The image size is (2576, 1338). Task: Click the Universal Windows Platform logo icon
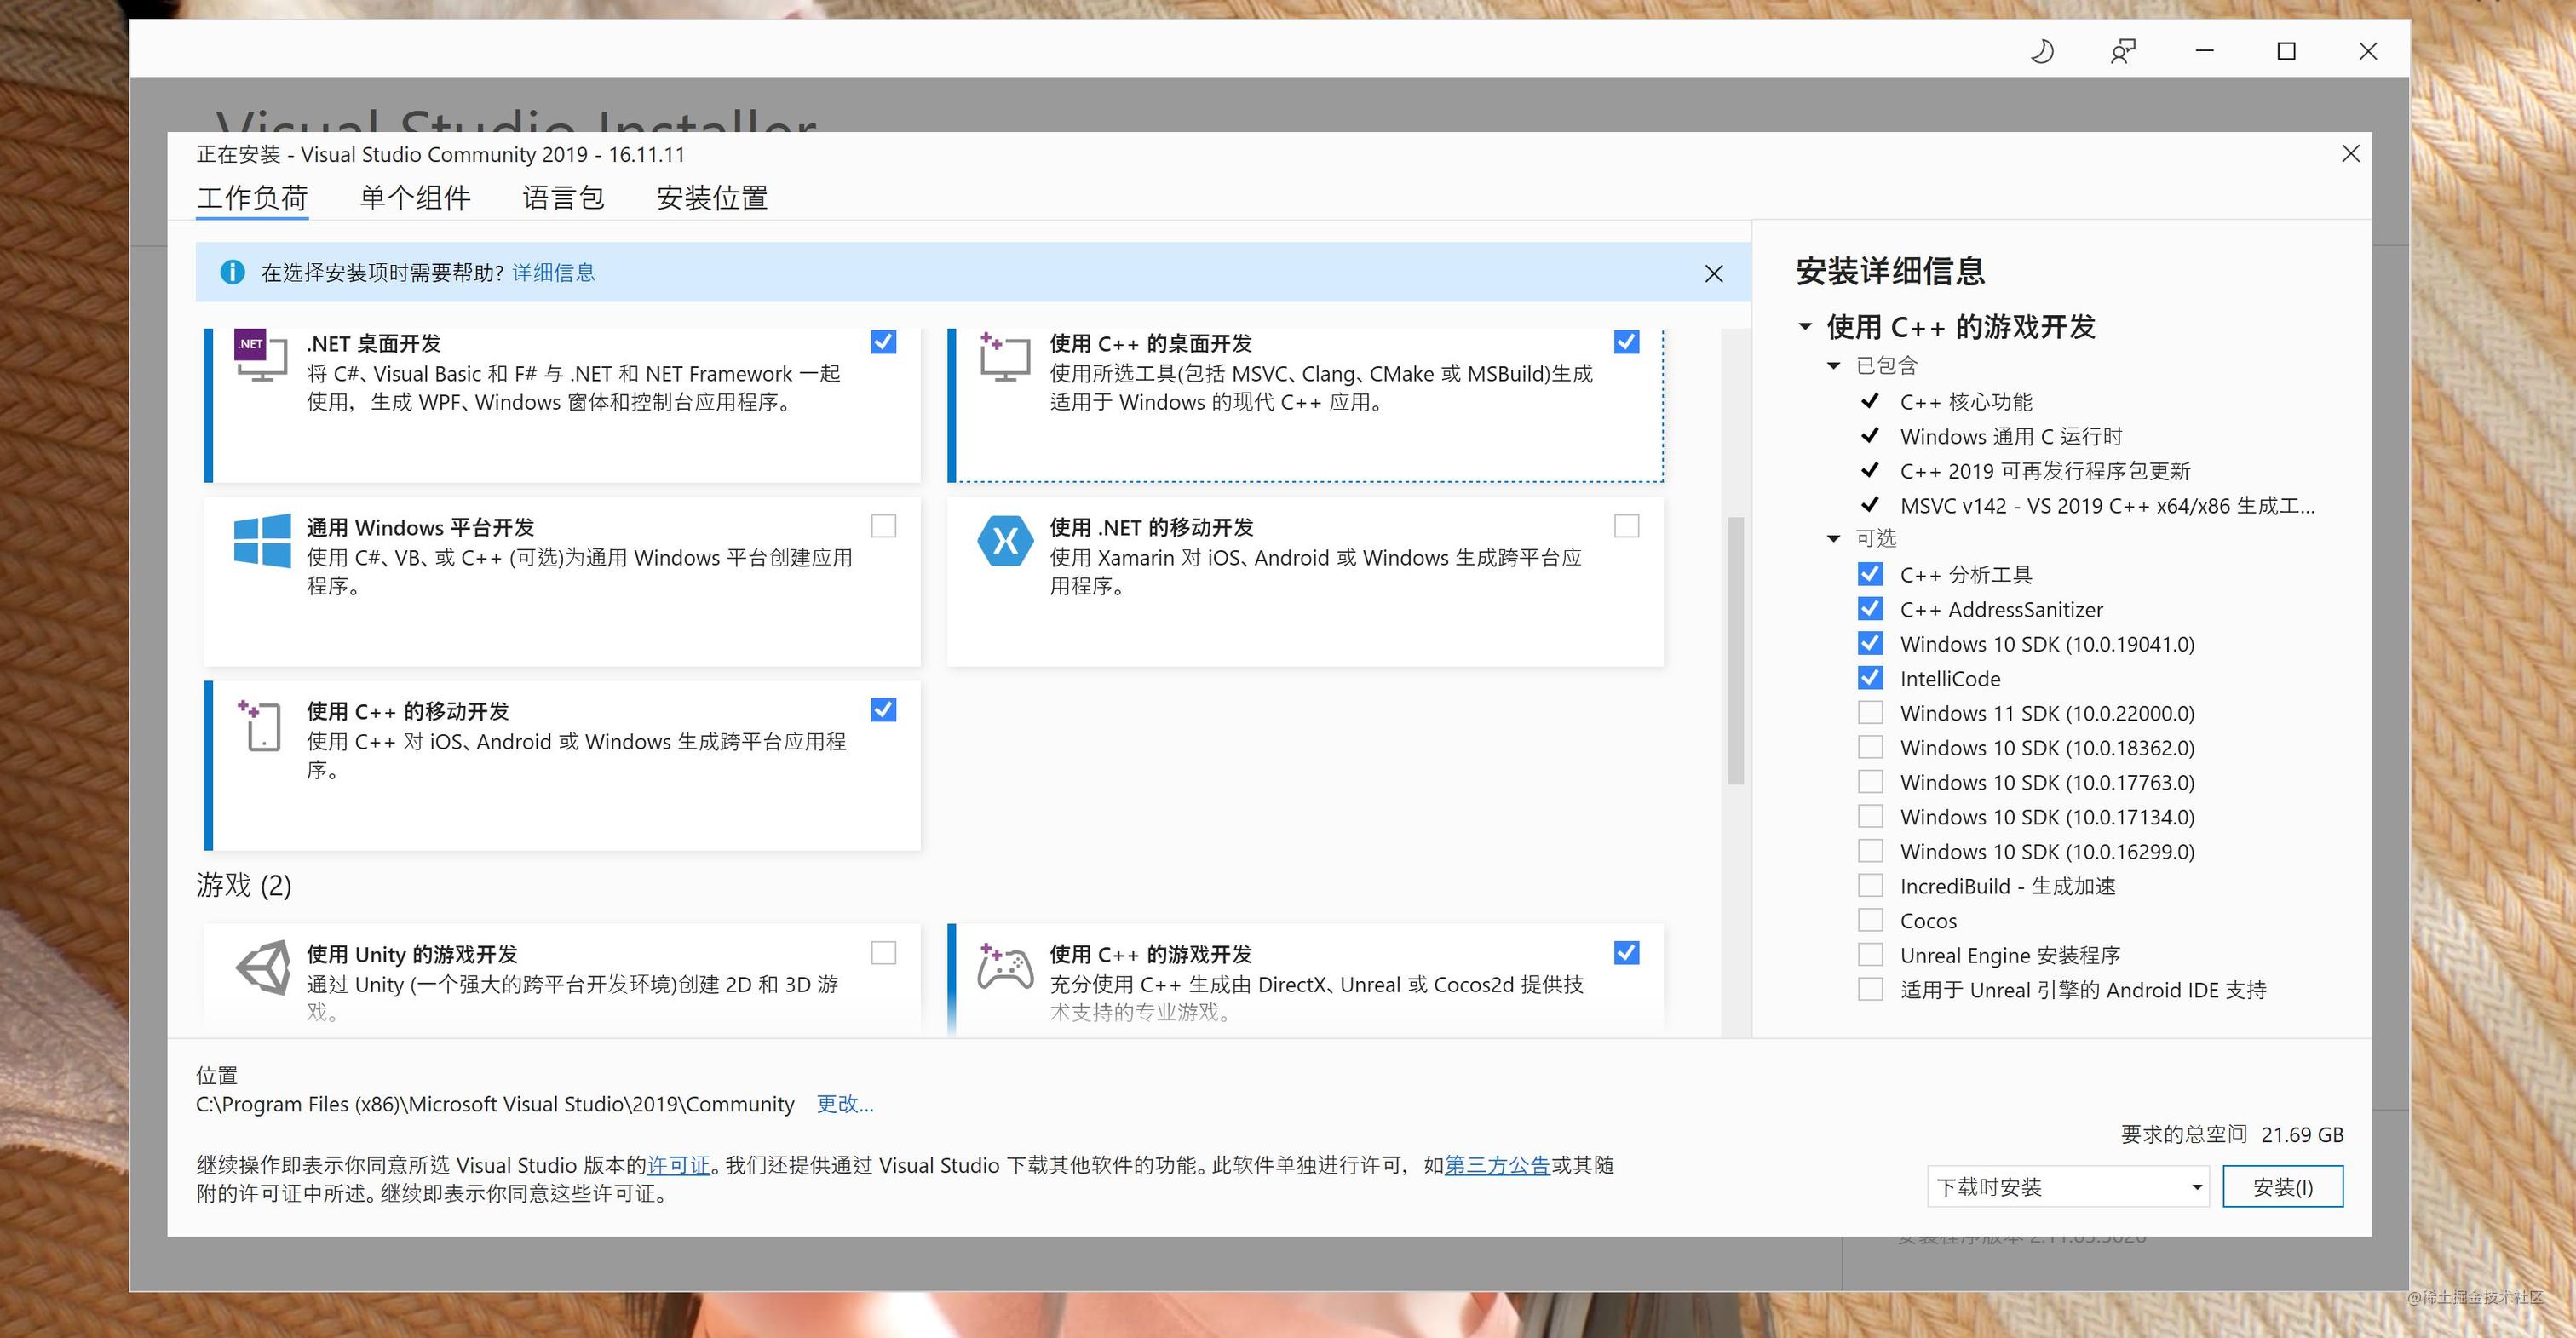click(x=262, y=541)
